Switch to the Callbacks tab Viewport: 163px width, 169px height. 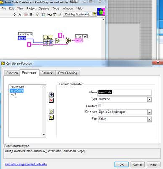tap(47, 73)
